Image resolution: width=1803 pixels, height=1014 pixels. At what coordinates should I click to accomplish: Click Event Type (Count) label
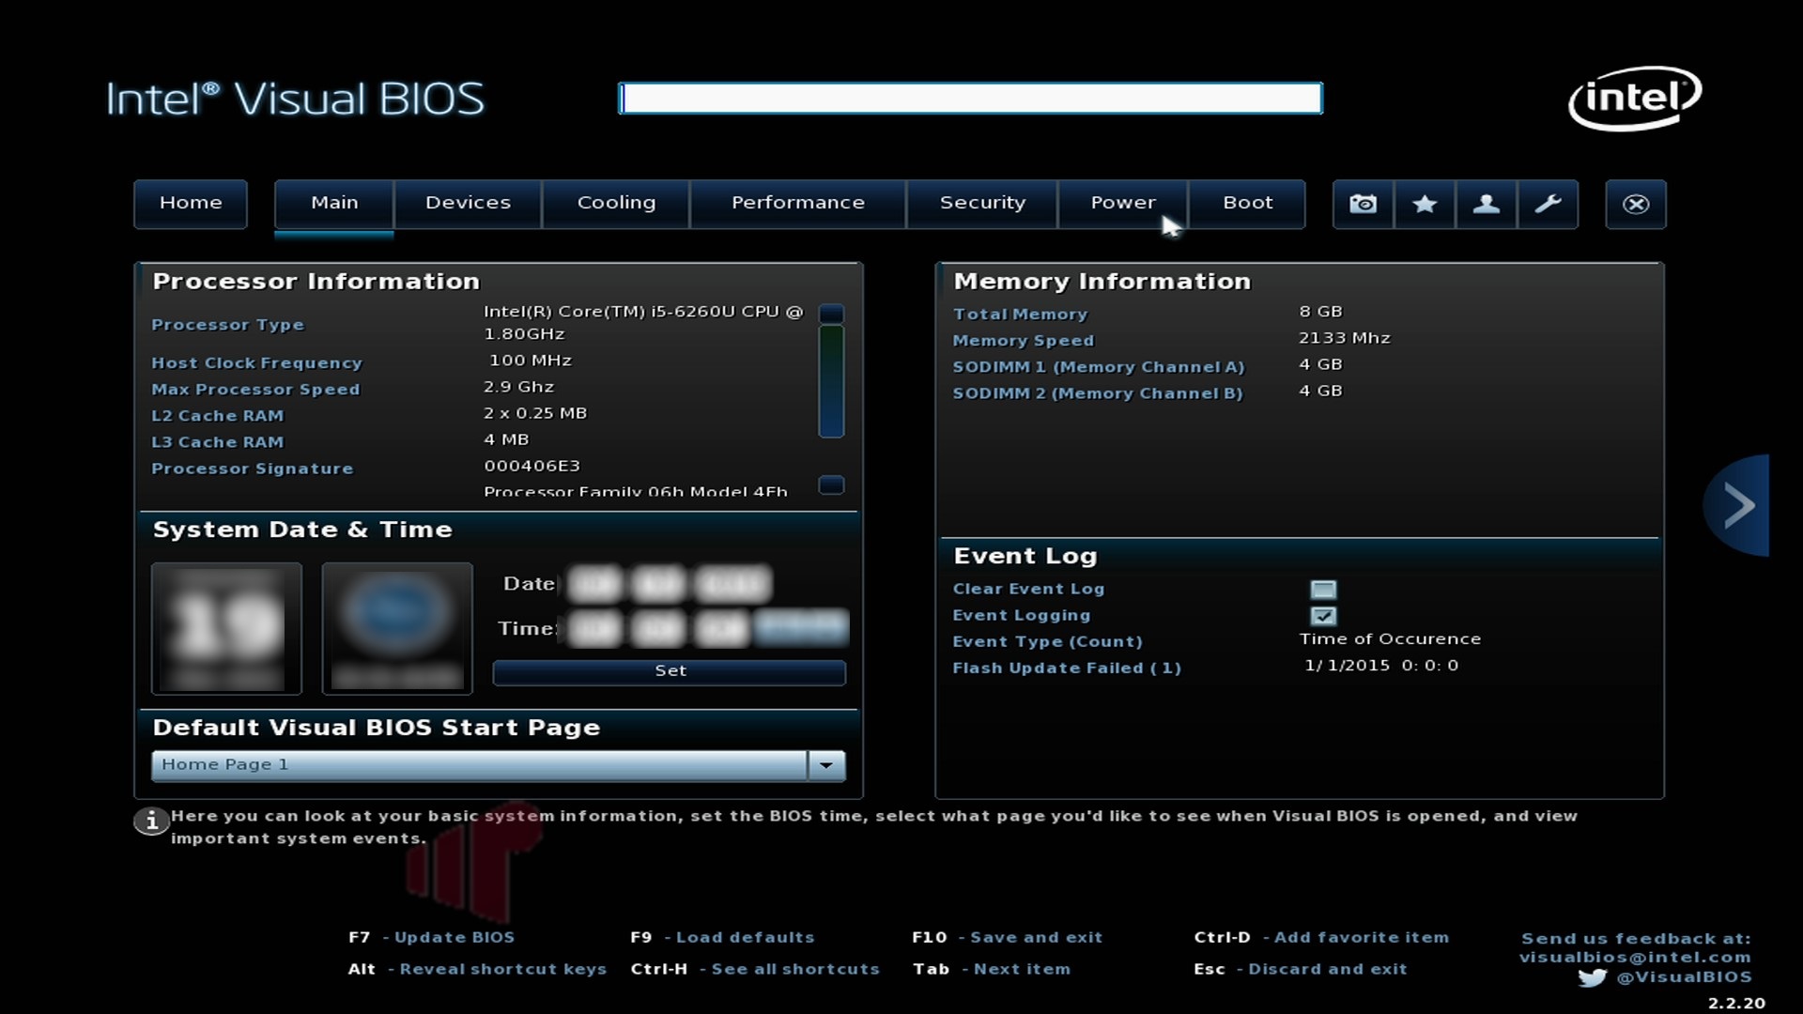(x=1047, y=642)
